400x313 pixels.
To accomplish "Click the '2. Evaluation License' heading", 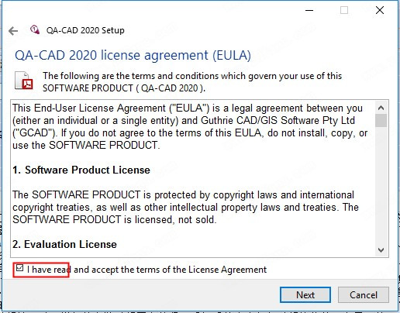I will tap(64, 245).
